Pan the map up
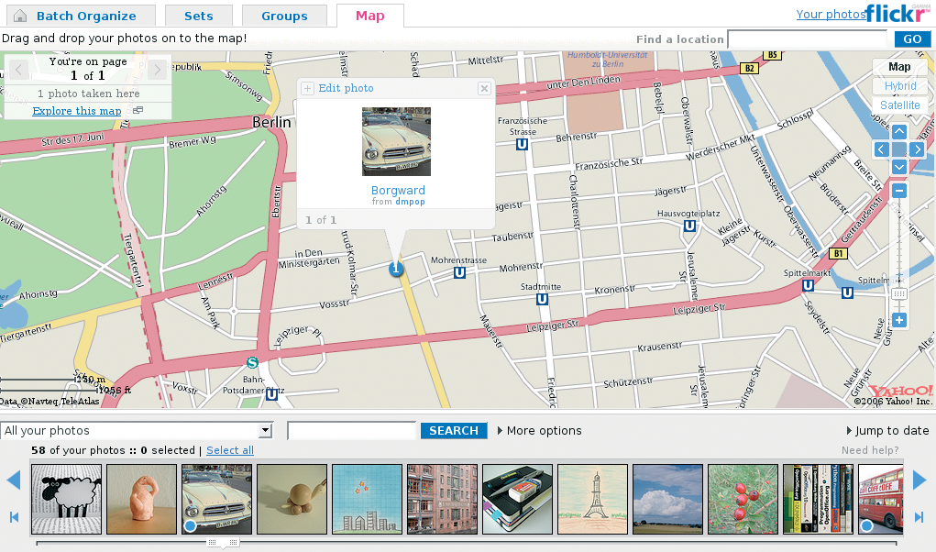 coord(899,132)
